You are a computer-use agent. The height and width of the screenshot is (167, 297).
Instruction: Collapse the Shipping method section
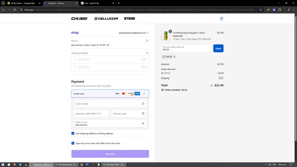point(147,53)
